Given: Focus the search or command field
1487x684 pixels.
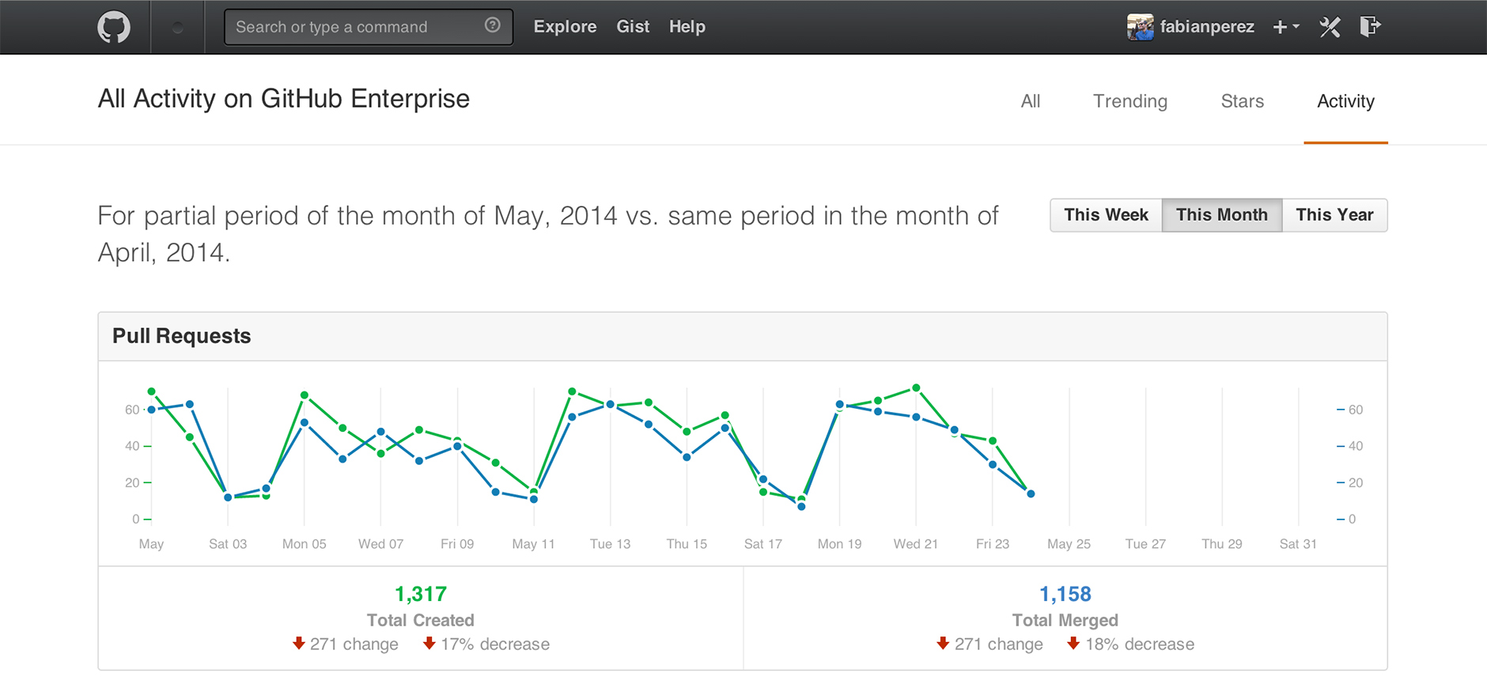Looking at the screenshot, I should point(356,27).
